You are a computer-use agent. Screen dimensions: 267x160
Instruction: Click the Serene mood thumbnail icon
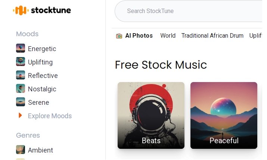point(21,102)
